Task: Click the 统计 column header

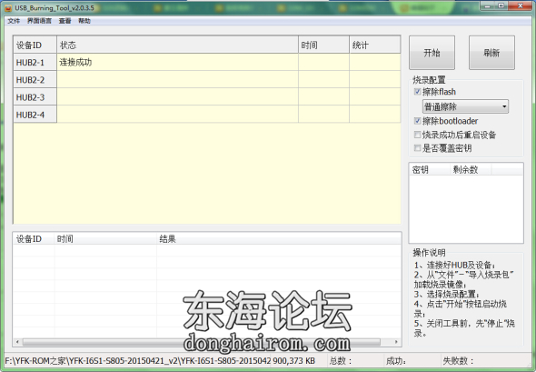Action: [374, 45]
